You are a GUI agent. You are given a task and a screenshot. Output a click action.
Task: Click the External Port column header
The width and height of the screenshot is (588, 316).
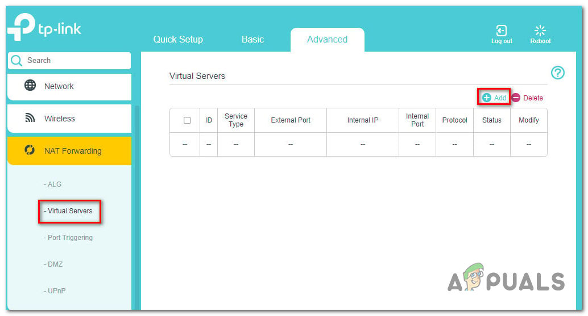tap(291, 120)
